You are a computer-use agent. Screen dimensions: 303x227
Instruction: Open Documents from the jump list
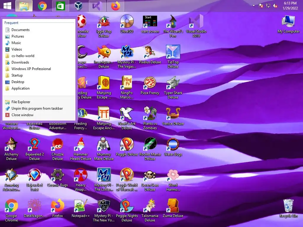click(39, 30)
